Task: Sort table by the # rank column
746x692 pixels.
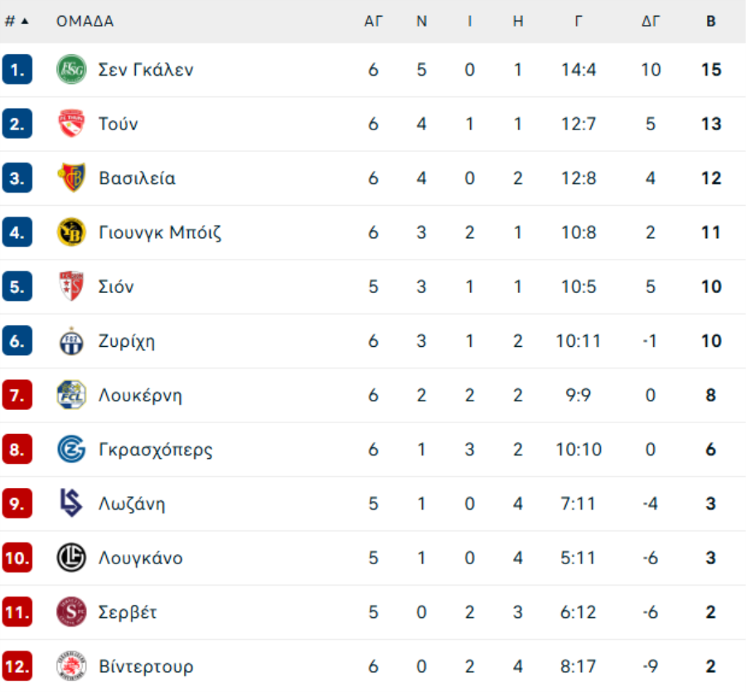Action: point(16,22)
